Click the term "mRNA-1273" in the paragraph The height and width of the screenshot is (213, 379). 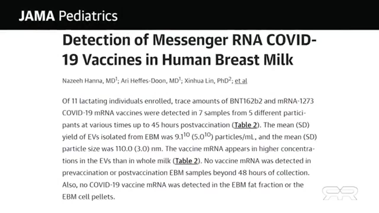pyautogui.click(x=295, y=101)
